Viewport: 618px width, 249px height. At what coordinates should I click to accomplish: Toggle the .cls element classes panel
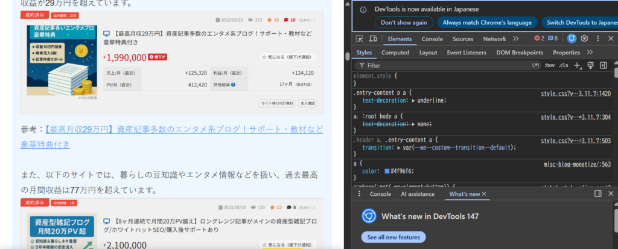pos(563,65)
